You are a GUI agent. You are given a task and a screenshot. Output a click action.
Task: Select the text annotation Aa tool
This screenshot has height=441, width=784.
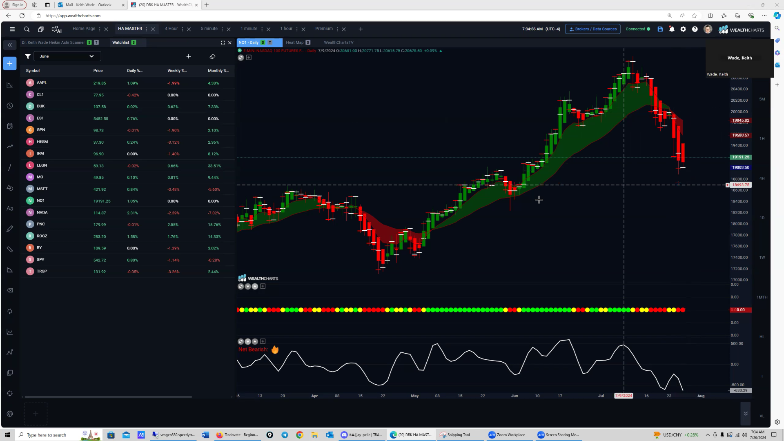pos(10,208)
